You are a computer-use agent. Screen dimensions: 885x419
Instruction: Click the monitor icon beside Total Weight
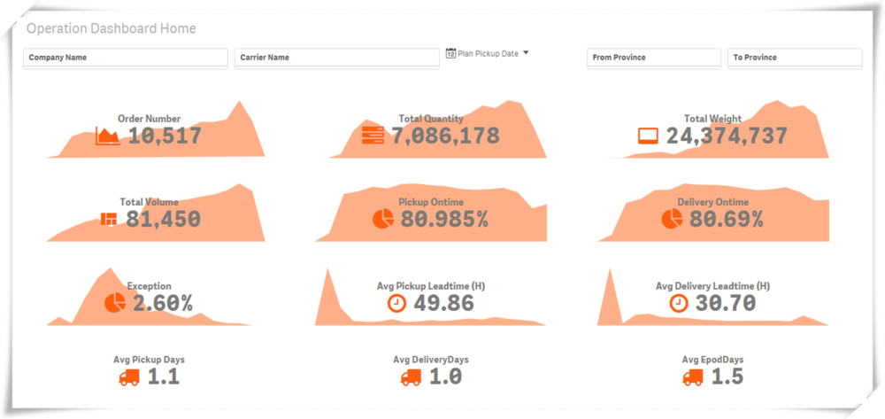click(649, 136)
